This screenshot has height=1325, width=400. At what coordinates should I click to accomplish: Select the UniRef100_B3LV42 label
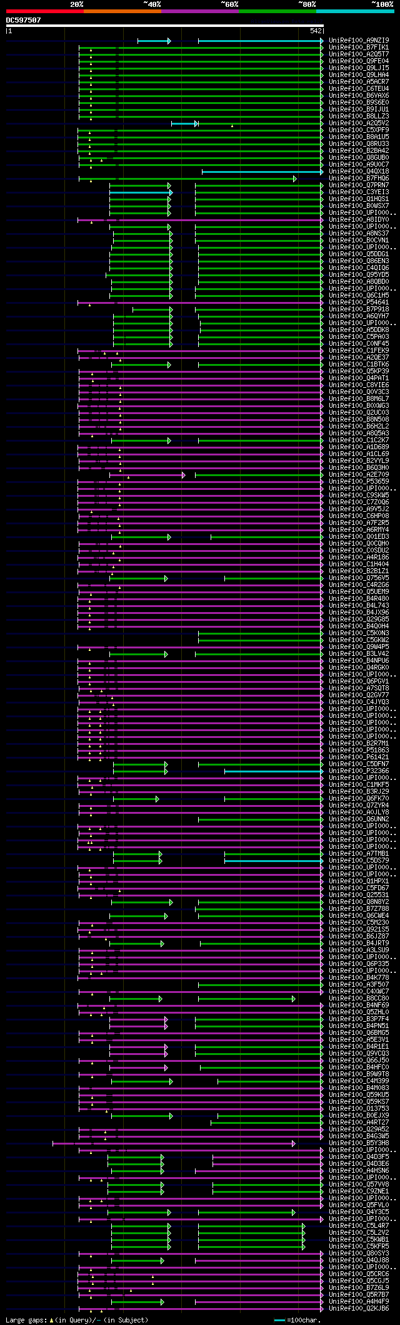pyautogui.click(x=359, y=654)
